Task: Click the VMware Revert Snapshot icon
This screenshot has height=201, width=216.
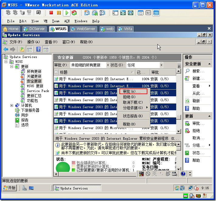Action: [x=95, y=13]
